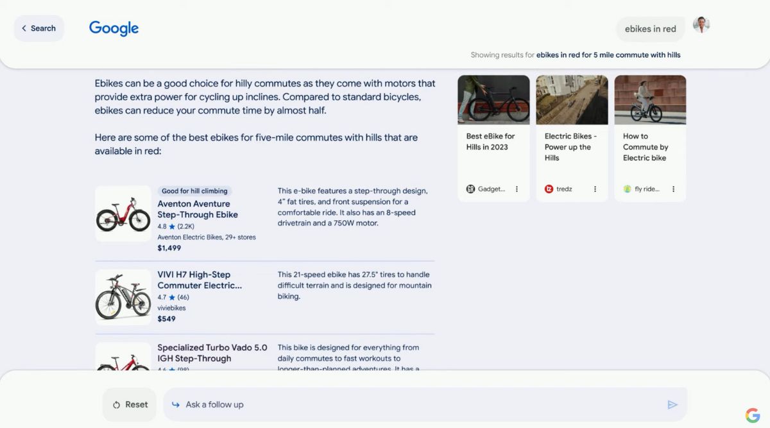This screenshot has height=428, width=770.
Task: Click the 'viviebikes' seller text
Action: (172, 308)
